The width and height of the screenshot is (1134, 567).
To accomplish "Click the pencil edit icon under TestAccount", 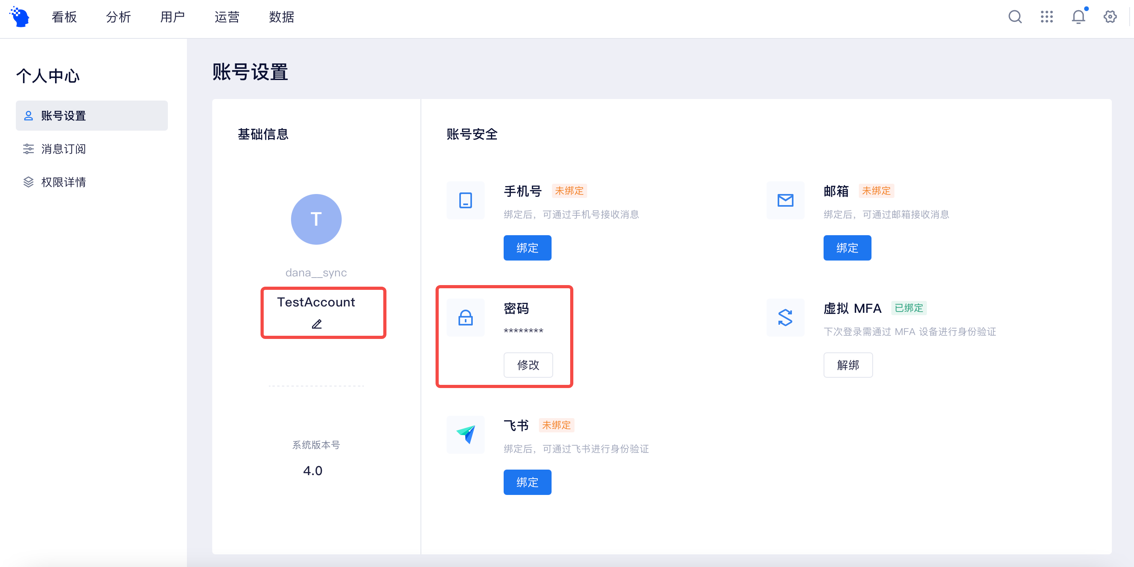I will [316, 324].
